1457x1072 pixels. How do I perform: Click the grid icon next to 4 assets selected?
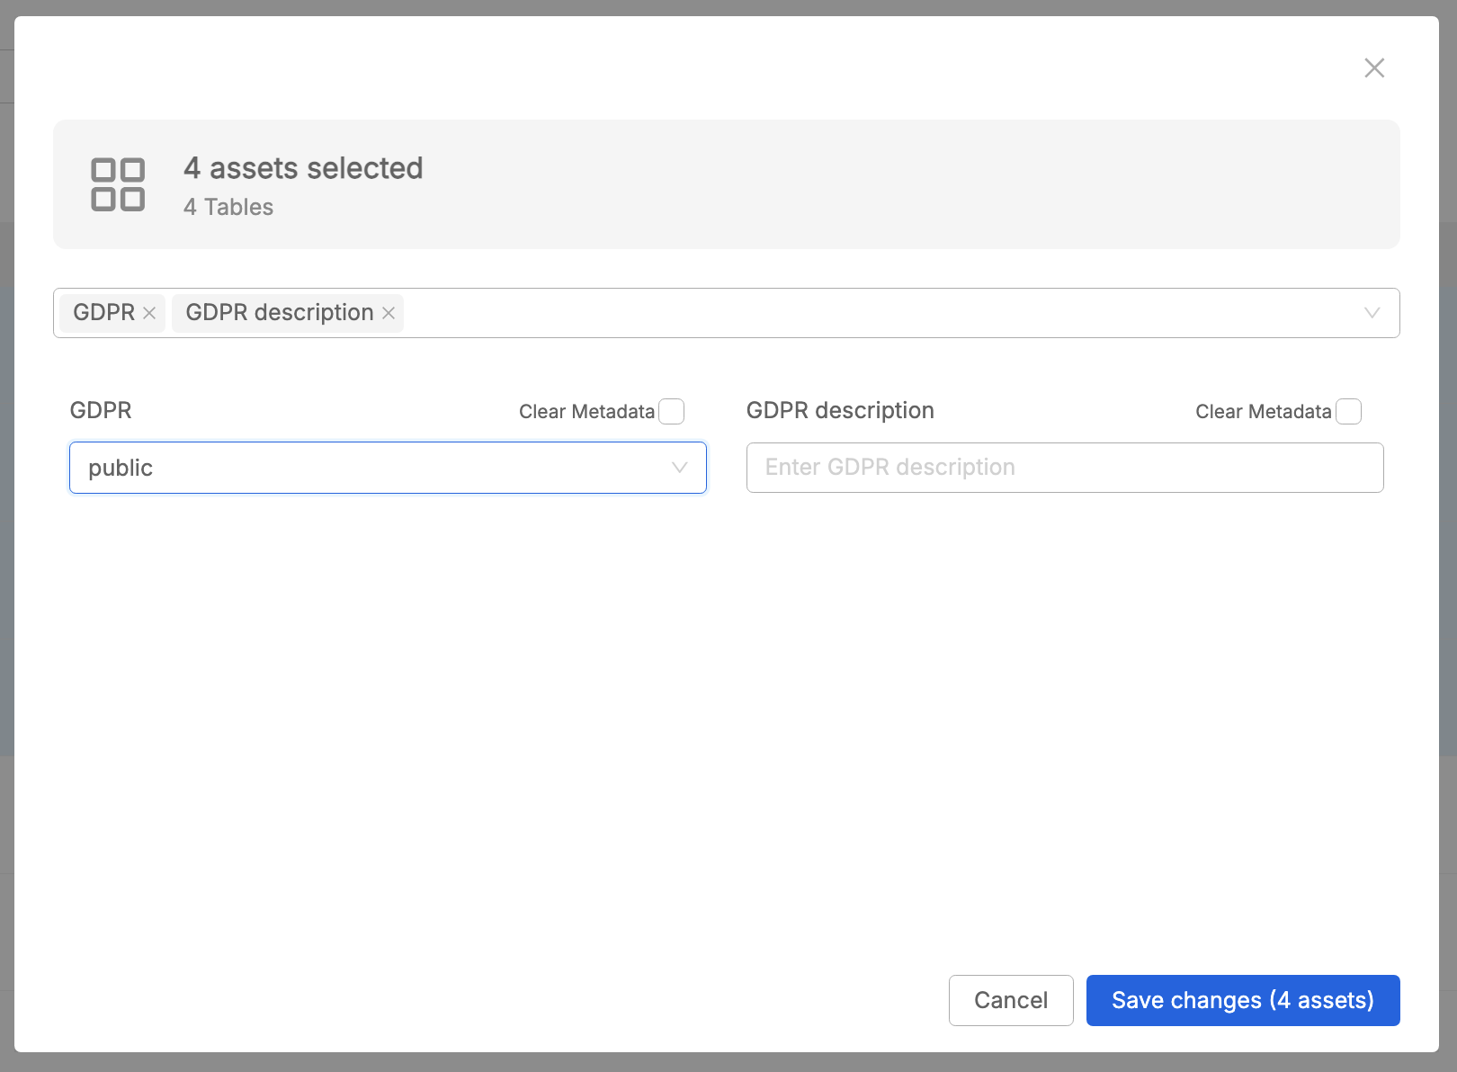(x=117, y=183)
